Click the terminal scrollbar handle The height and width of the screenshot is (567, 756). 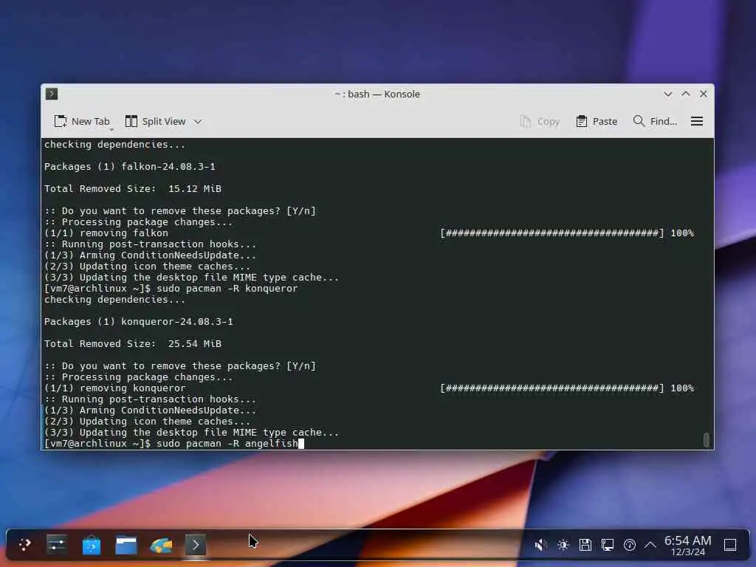coord(707,440)
